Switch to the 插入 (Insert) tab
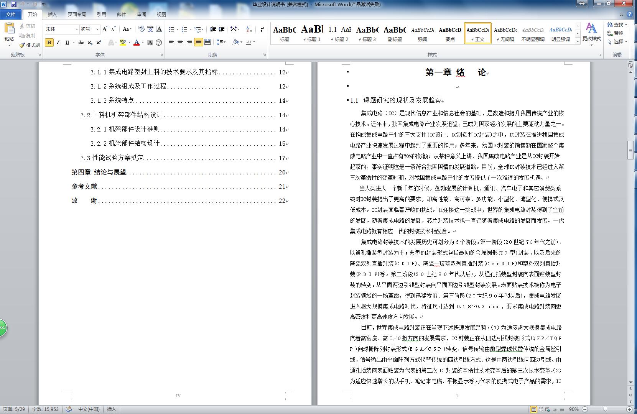Viewport: 637px width, 414px height. coord(52,15)
